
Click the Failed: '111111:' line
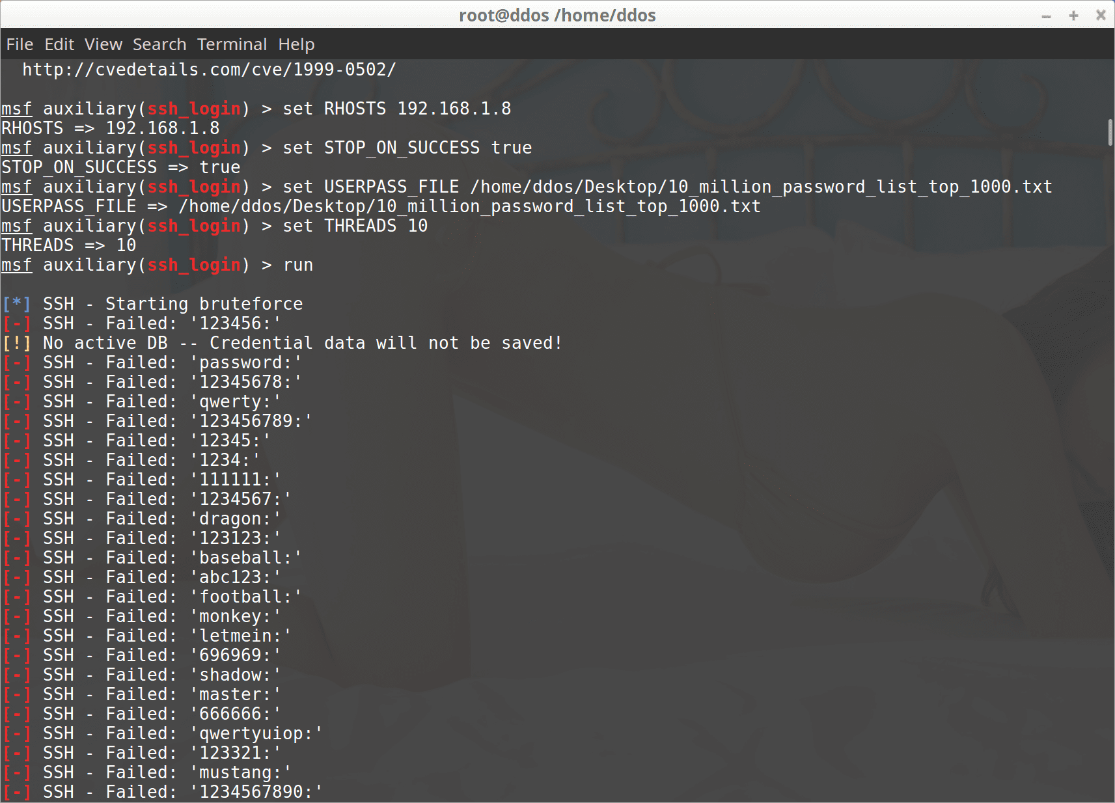(142, 480)
